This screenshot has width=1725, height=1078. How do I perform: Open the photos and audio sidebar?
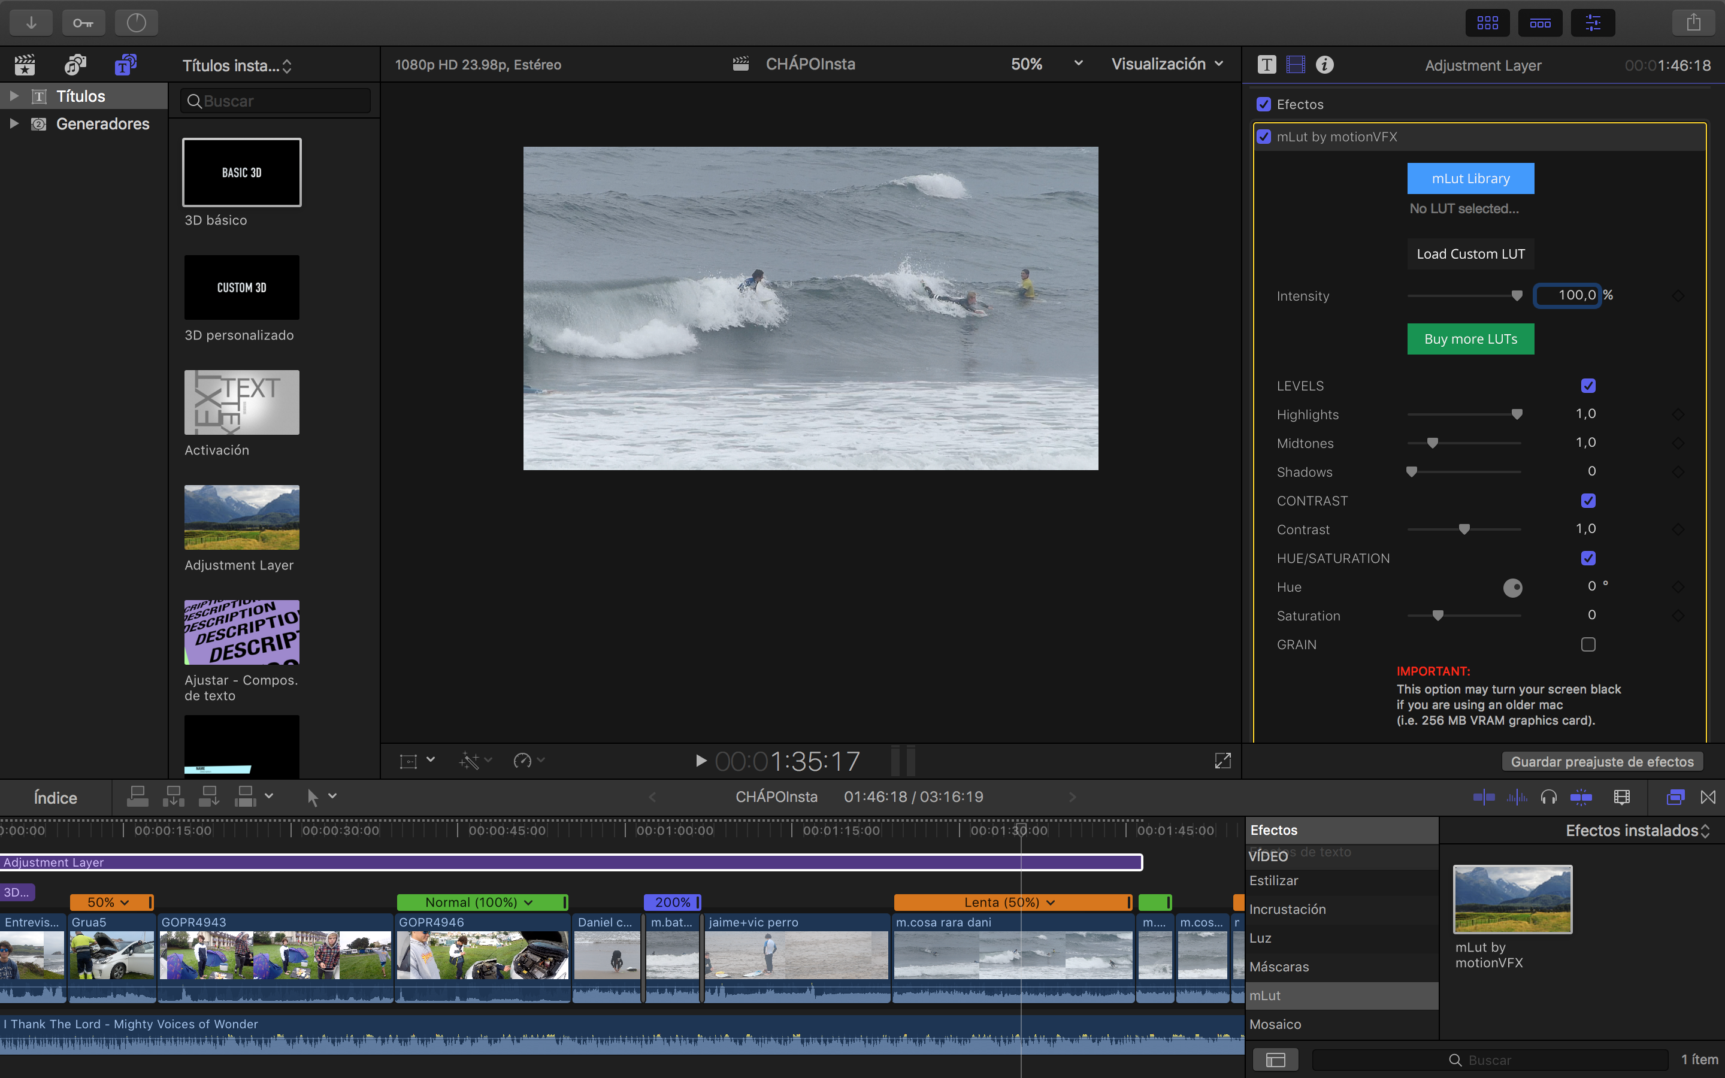tap(75, 65)
